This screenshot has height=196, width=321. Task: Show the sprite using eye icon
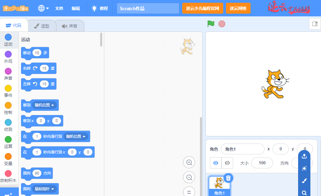point(216,163)
